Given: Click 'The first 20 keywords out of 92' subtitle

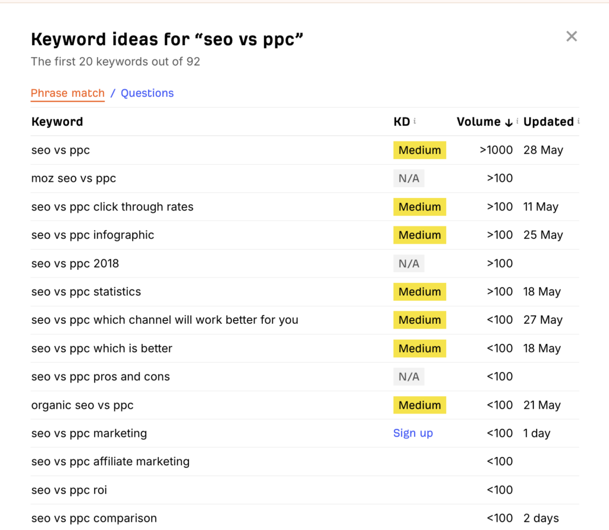Looking at the screenshot, I should pos(115,62).
